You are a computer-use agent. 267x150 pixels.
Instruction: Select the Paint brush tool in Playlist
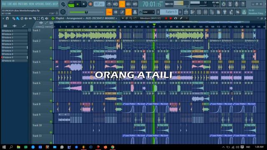click(x=18, y=18)
